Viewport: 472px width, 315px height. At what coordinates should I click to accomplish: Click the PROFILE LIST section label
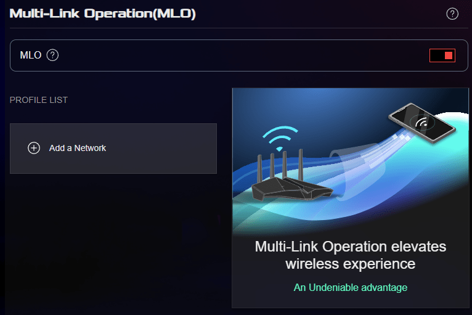[x=39, y=100]
